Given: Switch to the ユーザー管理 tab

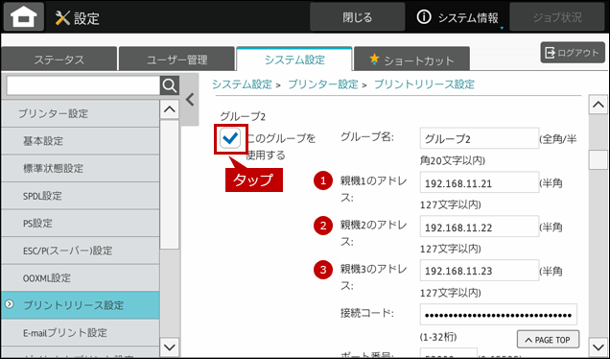Looking at the screenshot, I should point(177,60).
